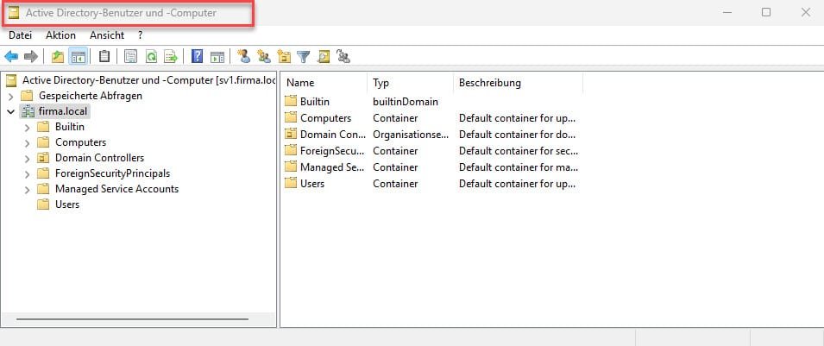Open Help with the blue question mark icon
This screenshot has width=824, height=346.
tap(197, 56)
